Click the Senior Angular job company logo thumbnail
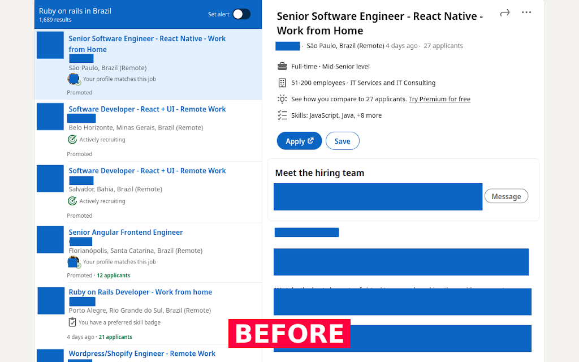This screenshot has width=579, height=362. 50,240
